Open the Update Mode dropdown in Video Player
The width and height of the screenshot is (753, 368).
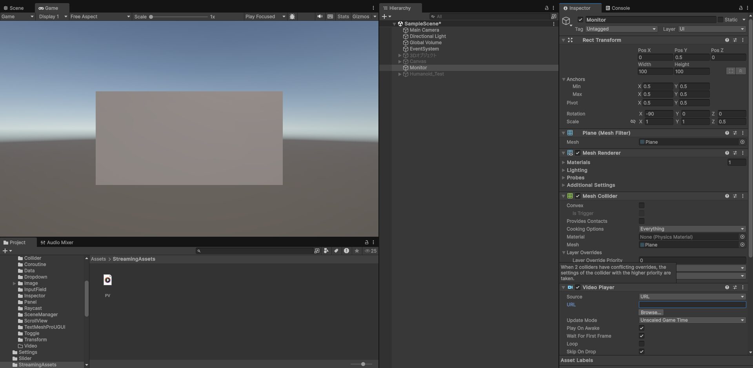(x=692, y=320)
